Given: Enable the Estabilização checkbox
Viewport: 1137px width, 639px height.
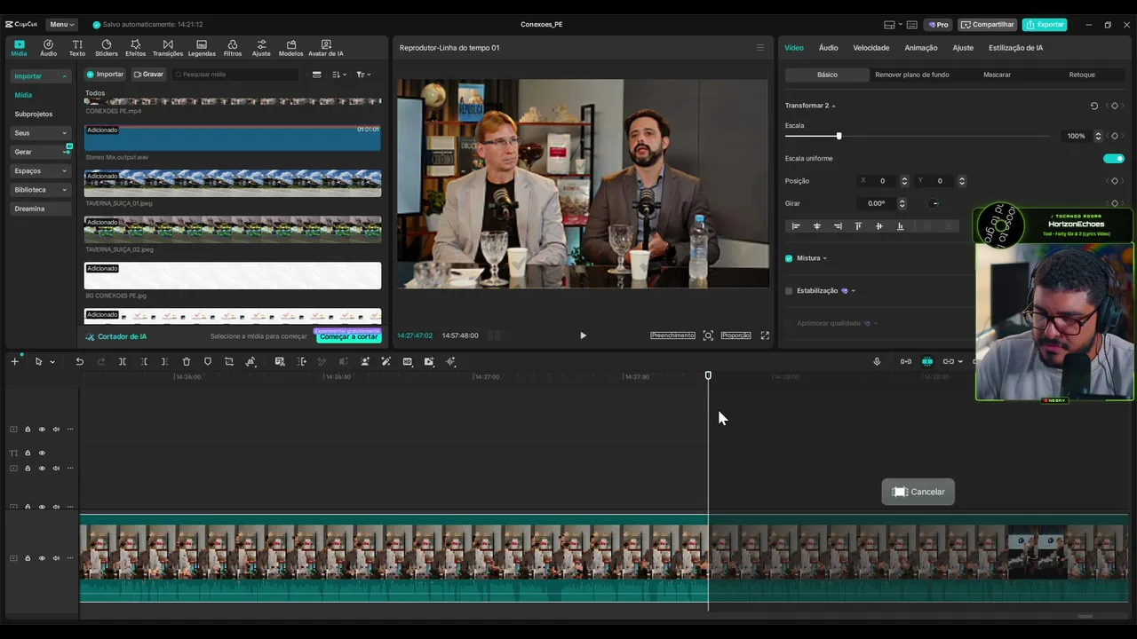Looking at the screenshot, I should [789, 291].
